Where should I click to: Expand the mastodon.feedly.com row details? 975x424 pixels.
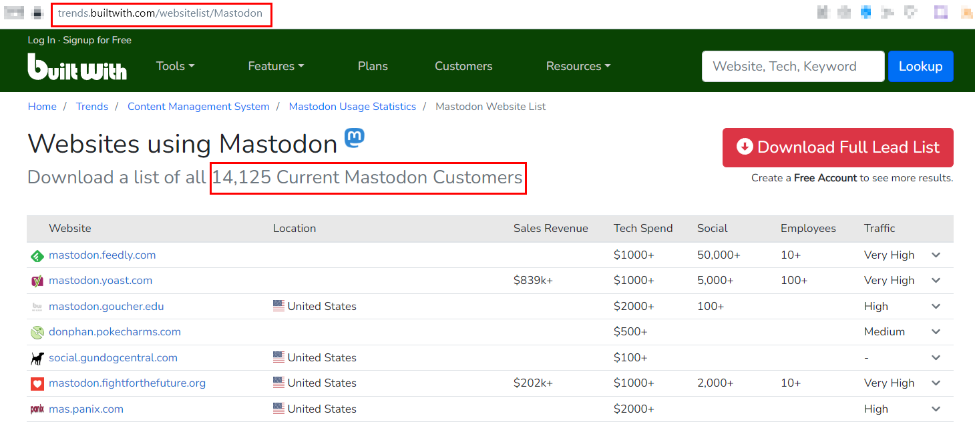click(936, 255)
